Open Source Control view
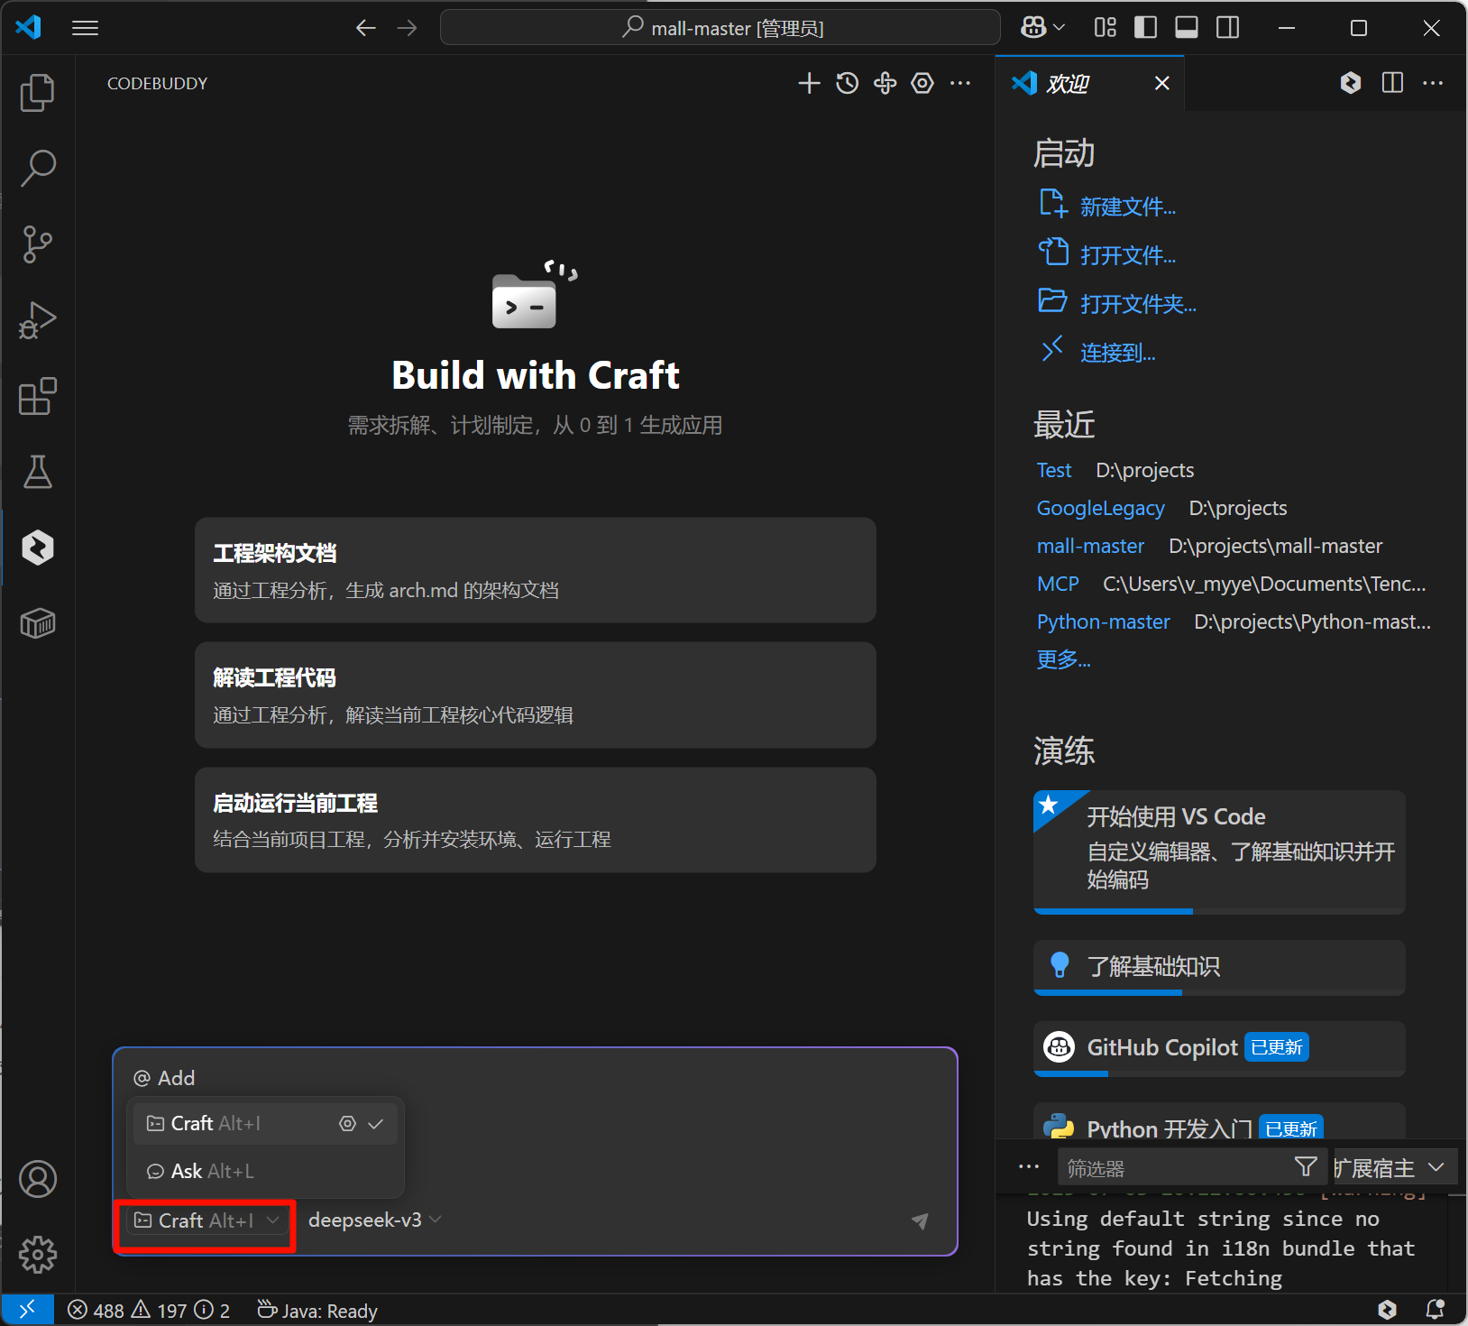 (x=37, y=244)
